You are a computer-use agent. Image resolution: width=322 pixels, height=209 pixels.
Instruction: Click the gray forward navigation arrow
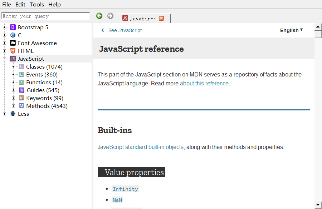[x=110, y=16]
